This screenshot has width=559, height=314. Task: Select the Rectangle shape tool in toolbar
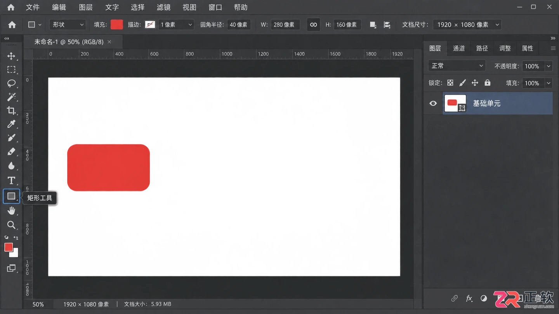pyautogui.click(x=11, y=196)
